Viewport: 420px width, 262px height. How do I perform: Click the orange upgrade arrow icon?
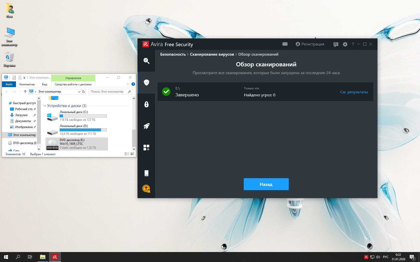point(146,188)
